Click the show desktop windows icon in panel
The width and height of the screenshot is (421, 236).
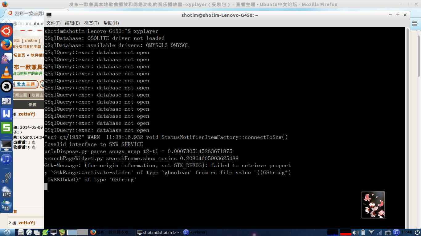pos(37,232)
